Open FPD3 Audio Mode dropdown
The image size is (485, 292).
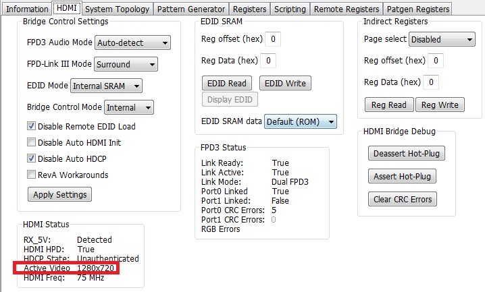(132, 42)
